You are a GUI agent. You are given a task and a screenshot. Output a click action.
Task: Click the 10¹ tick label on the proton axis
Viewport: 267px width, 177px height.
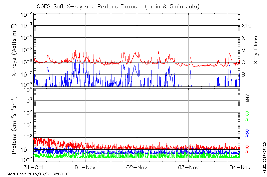coord(27,125)
